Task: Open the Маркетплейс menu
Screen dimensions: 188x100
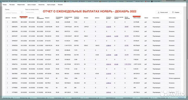Action: [21, 5]
